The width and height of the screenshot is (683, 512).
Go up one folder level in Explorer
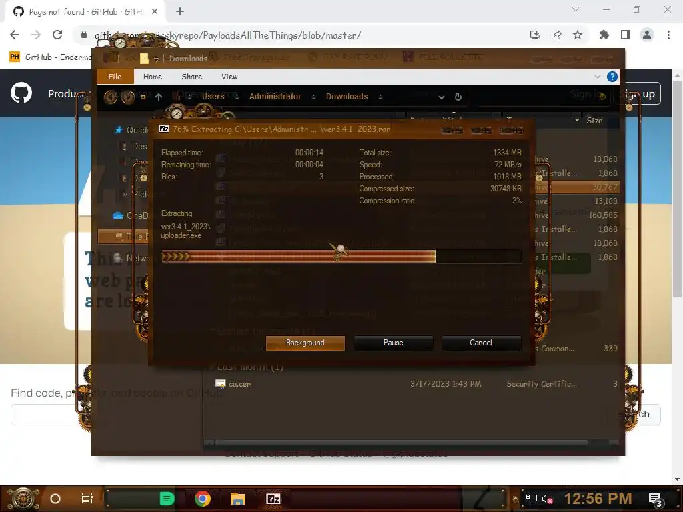tap(159, 97)
